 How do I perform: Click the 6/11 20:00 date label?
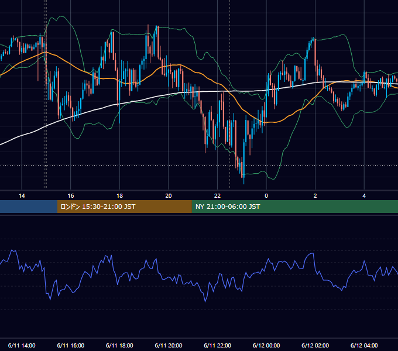coord(169,345)
